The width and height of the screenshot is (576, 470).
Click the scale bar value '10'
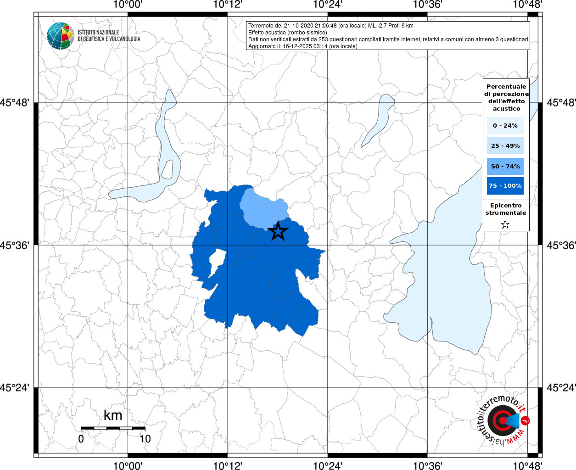tap(145, 438)
